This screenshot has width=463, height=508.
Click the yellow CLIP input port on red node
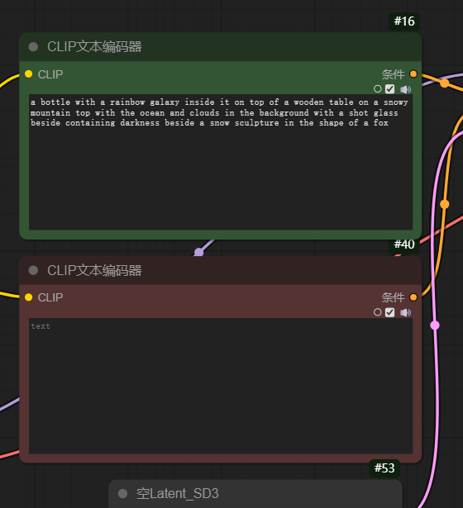coord(29,297)
